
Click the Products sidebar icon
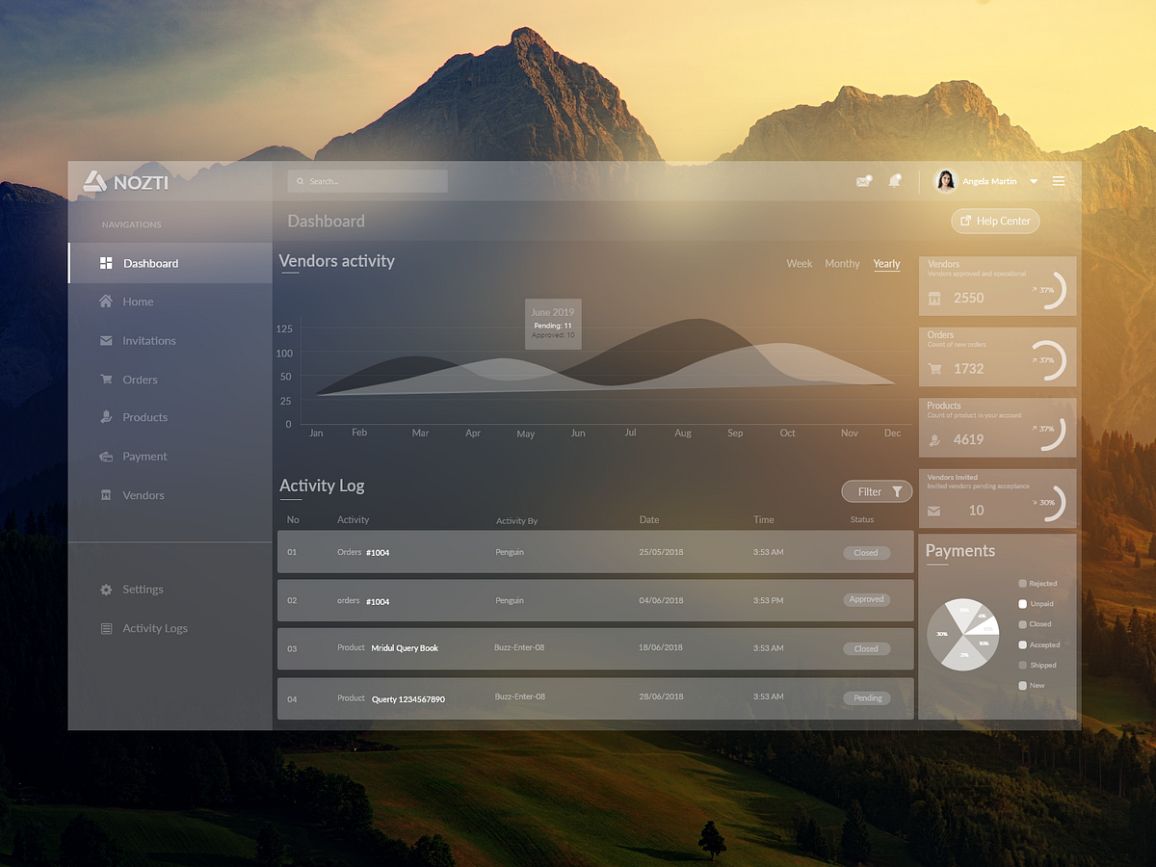pyautogui.click(x=106, y=417)
